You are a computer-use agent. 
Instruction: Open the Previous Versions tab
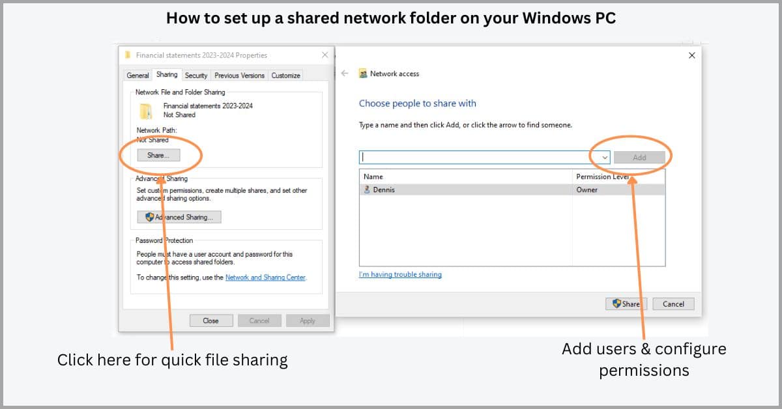[239, 76]
